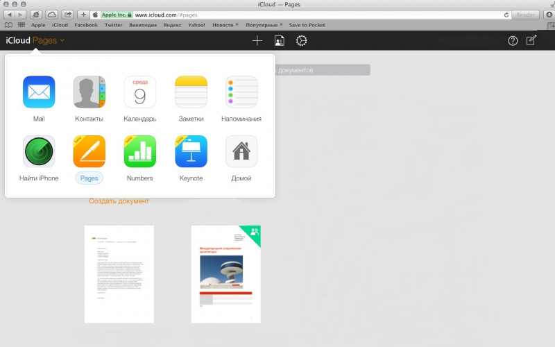Add bookmark with Safari plus button
The height and width of the screenshot is (347, 555).
tap(83, 15)
